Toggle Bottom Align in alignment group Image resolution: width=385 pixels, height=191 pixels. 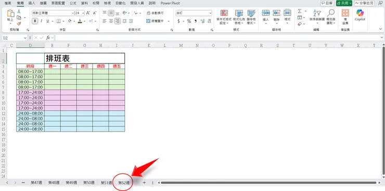coord(118,13)
